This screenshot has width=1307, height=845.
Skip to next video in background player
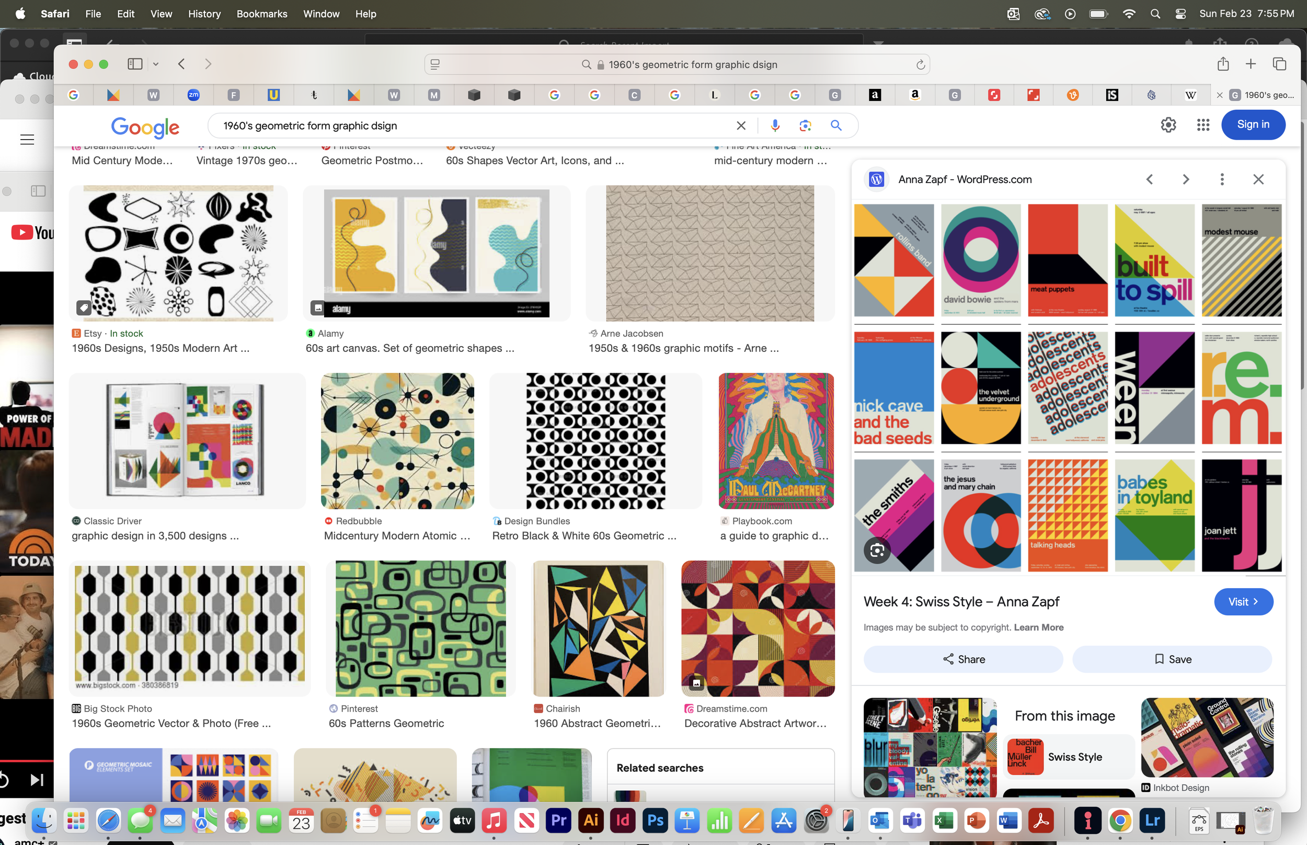pyautogui.click(x=37, y=780)
